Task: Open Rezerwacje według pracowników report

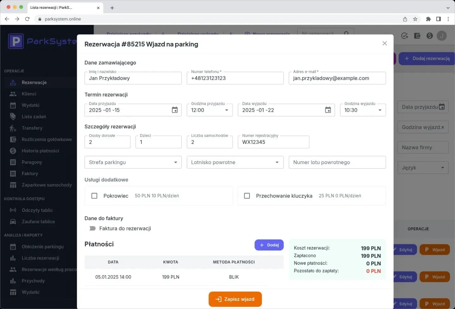Action: [49, 269]
